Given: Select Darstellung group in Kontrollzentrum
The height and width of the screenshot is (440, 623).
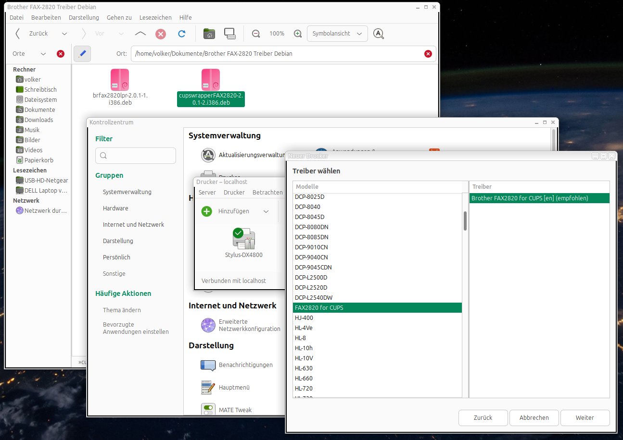Looking at the screenshot, I should [118, 241].
